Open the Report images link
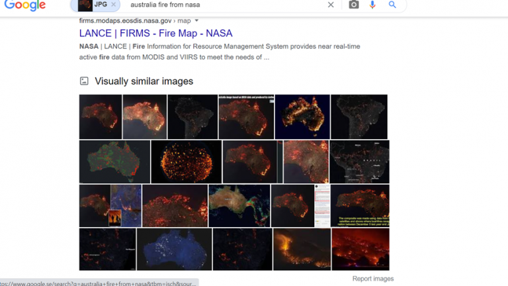This screenshot has width=508, height=286. [x=373, y=279]
